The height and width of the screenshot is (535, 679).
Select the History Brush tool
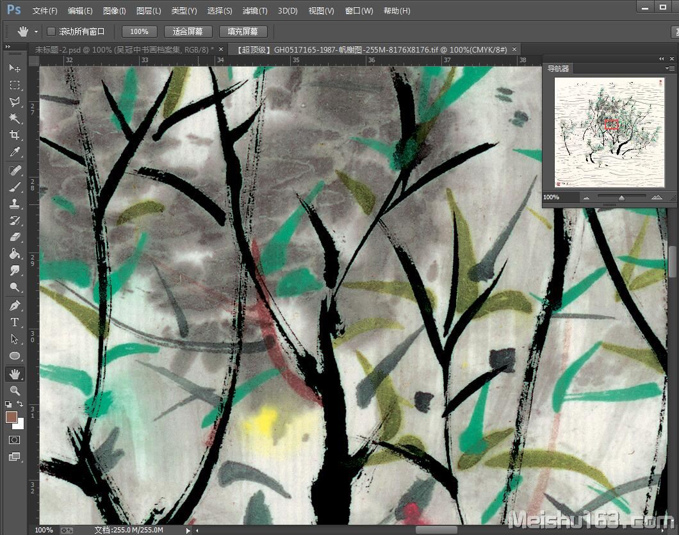15,220
